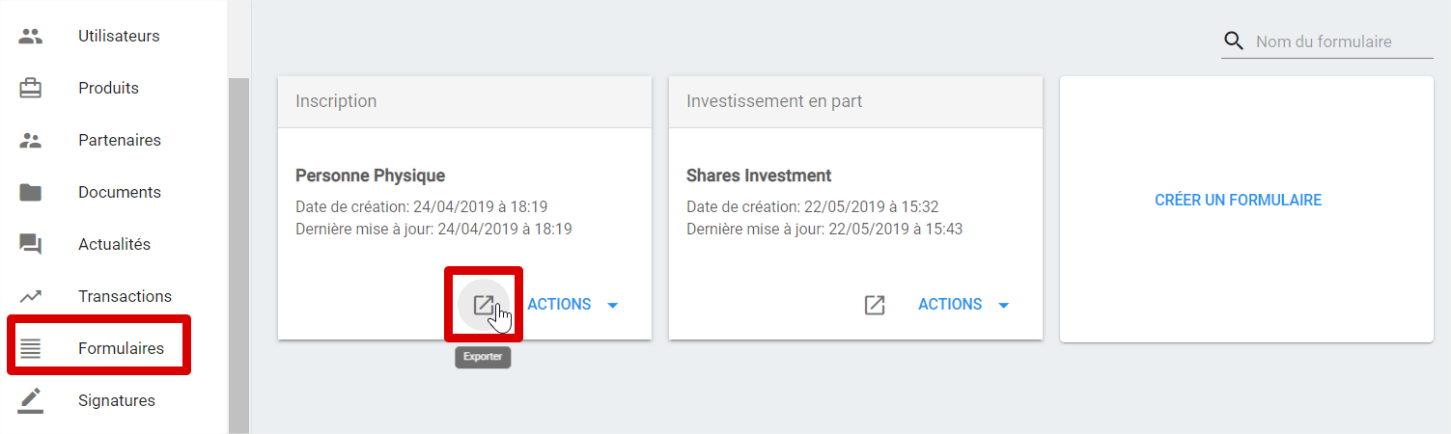This screenshot has width=1451, height=434.
Task: Select the Personne Physique form title
Action: tap(370, 176)
